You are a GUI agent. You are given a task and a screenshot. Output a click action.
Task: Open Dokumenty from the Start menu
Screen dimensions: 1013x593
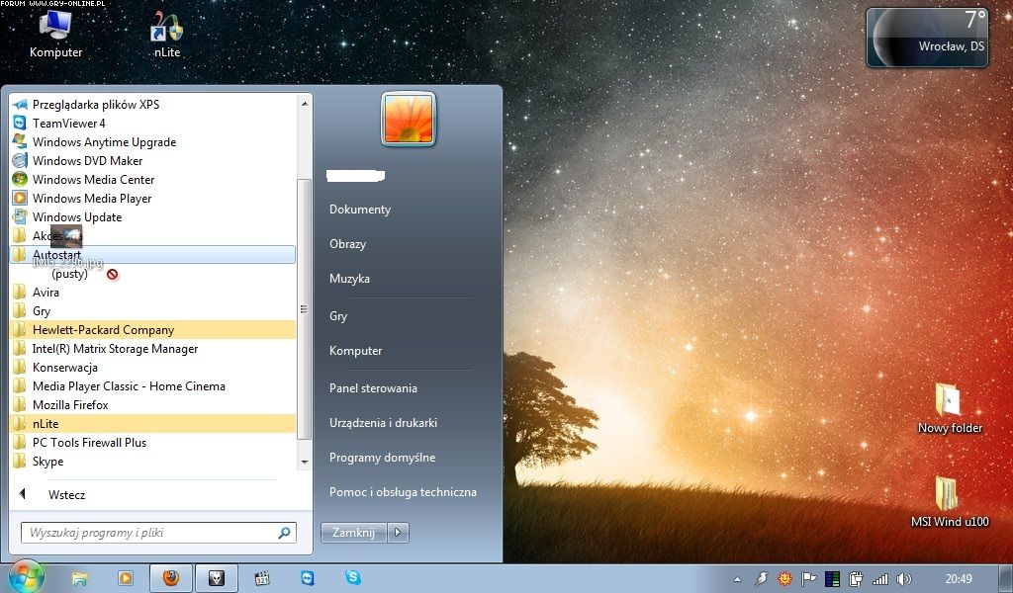tap(360, 210)
